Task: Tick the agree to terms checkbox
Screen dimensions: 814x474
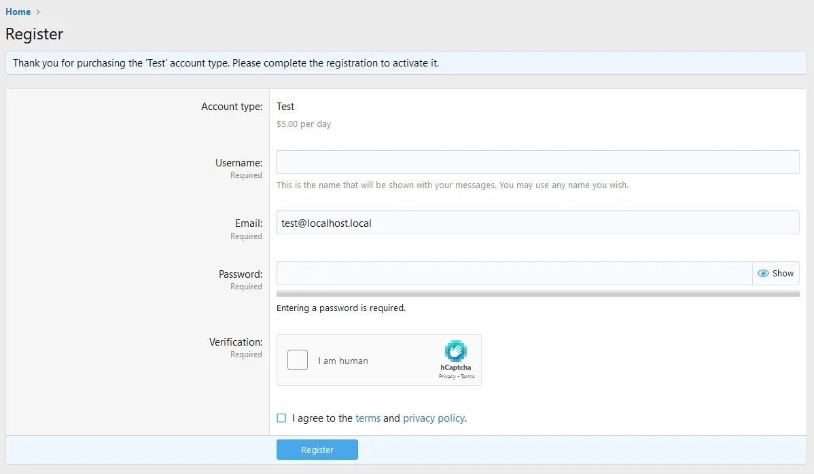Action: pyautogui.click(x=281, y=418)
